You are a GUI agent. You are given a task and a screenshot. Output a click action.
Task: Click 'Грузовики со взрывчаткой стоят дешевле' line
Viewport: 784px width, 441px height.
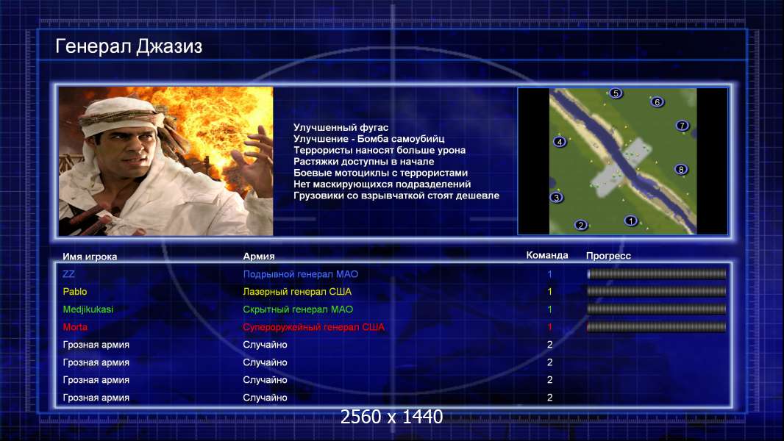point(396,196)
